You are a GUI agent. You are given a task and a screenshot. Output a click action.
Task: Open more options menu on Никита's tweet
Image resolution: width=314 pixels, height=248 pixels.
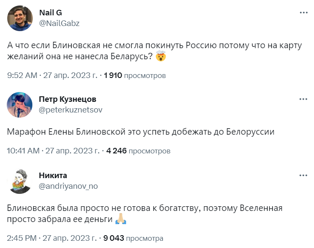pyautogui.click(x=303, y=175)
